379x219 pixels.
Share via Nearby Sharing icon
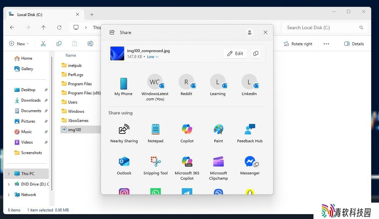point(124,130)
